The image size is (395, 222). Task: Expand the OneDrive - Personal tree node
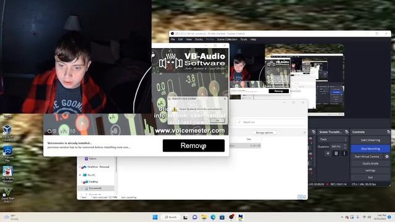tap(80, 167)
